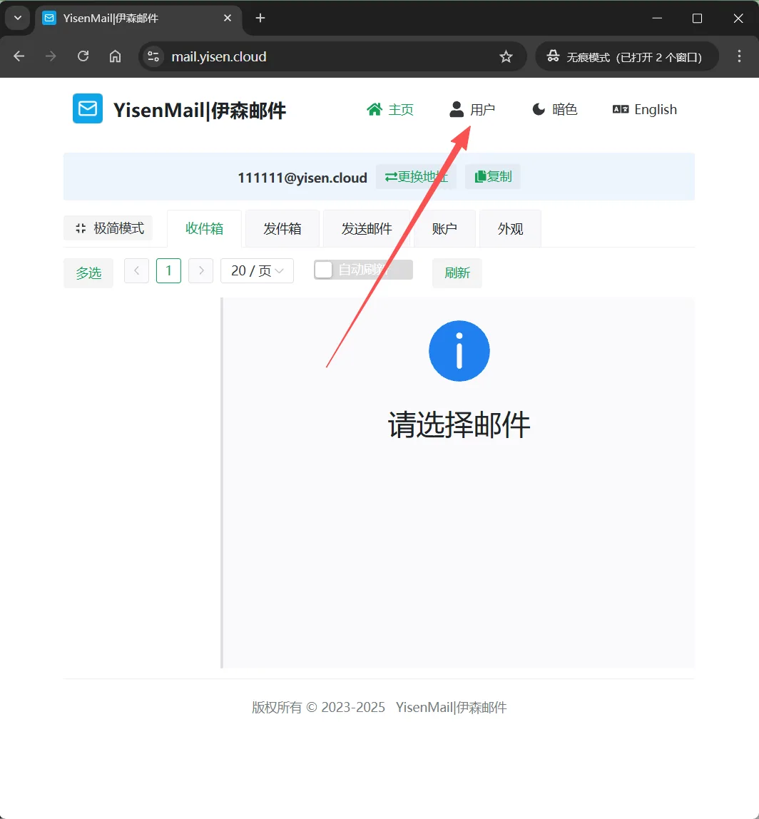Click the previous page chevron
759x819 pixels.
tap(136, 270)
